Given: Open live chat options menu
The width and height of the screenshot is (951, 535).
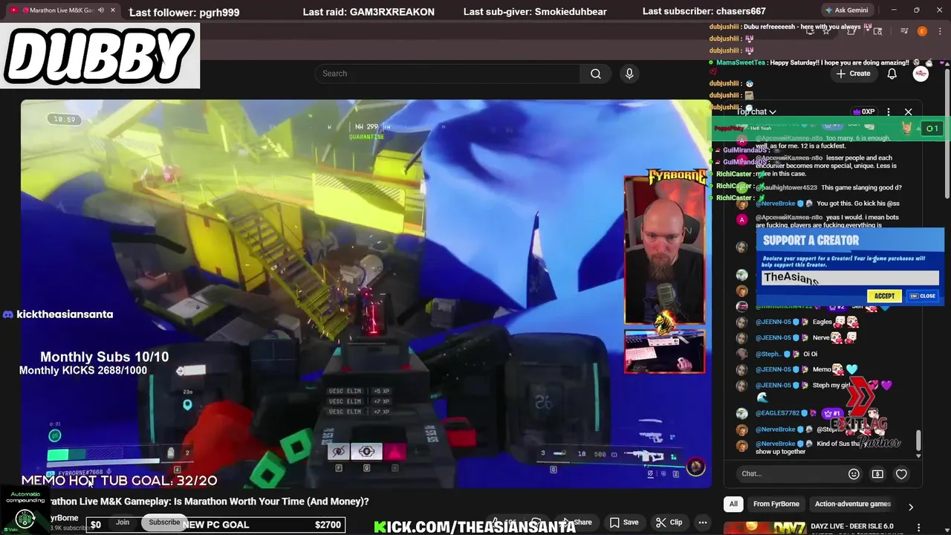Looking at the screenshot, I should [889, 111].
